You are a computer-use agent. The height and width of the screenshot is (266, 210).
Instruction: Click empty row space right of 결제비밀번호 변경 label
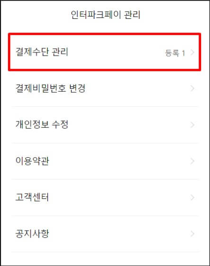138,88
